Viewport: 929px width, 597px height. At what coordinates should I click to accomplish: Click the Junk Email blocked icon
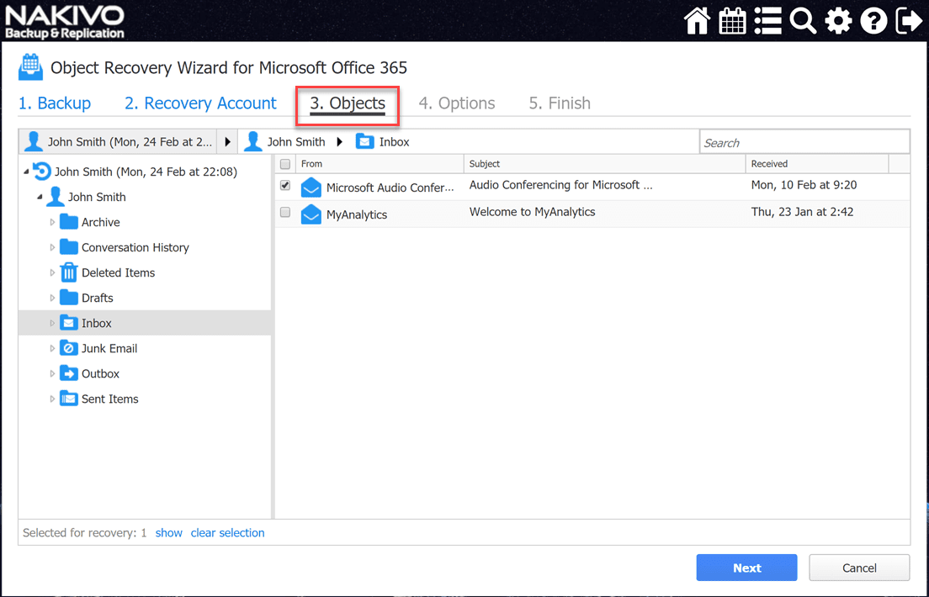click(69, 348)
